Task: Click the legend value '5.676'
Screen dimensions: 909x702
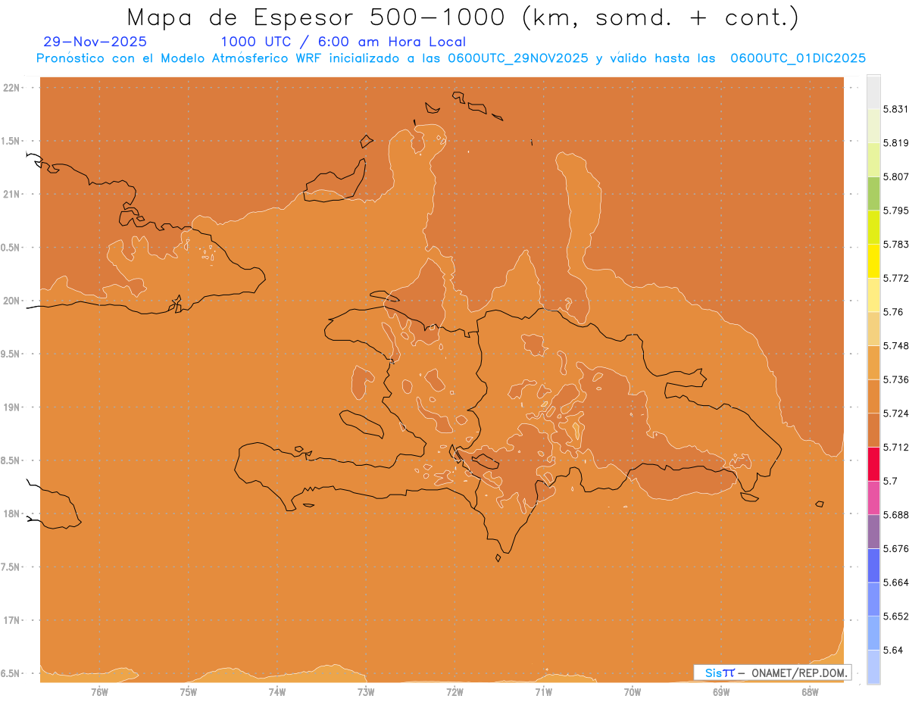Action: tap(895, 549)
